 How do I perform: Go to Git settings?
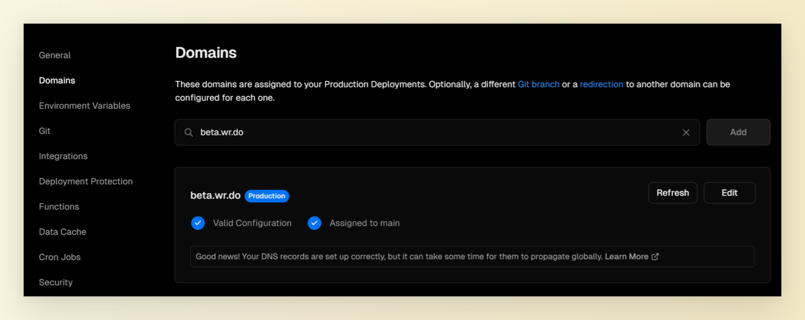click(x=45, y=131)
